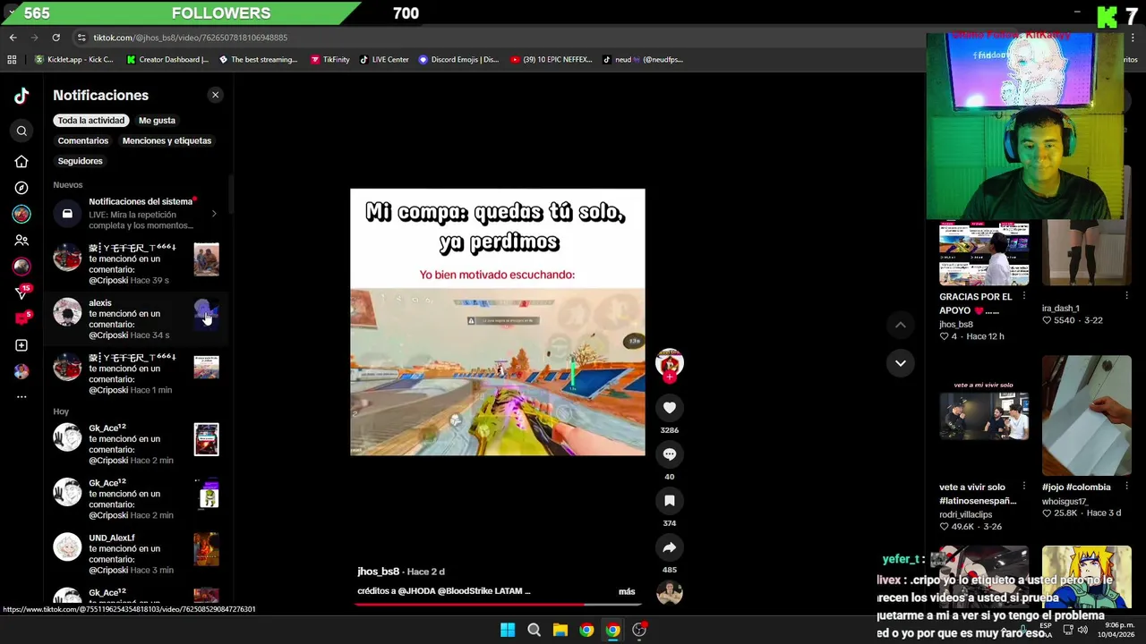The width and height of the screenshot is (1146, 644).
Task: Click the address bar URL
Action: pyautogui.click(x=190, y=38)
